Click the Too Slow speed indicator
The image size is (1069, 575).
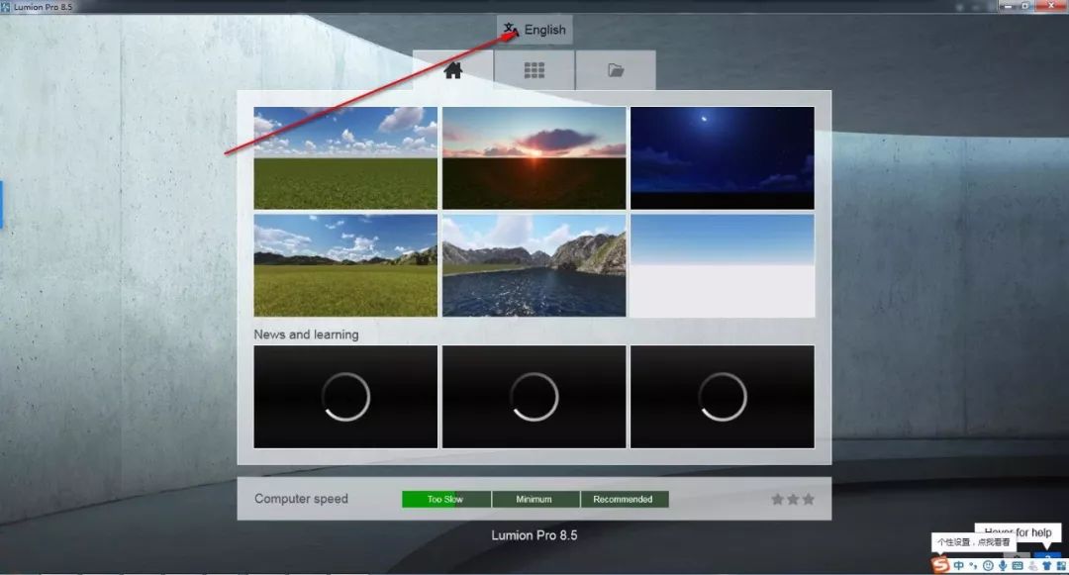(445, 500)
